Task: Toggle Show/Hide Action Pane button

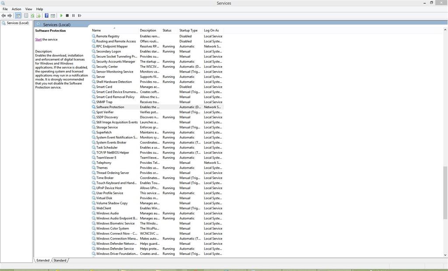Action: (53, 16)
